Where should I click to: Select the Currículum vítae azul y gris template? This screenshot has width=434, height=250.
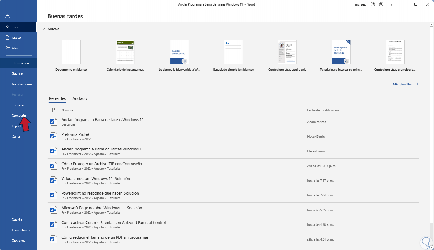(x=287, y=55)
